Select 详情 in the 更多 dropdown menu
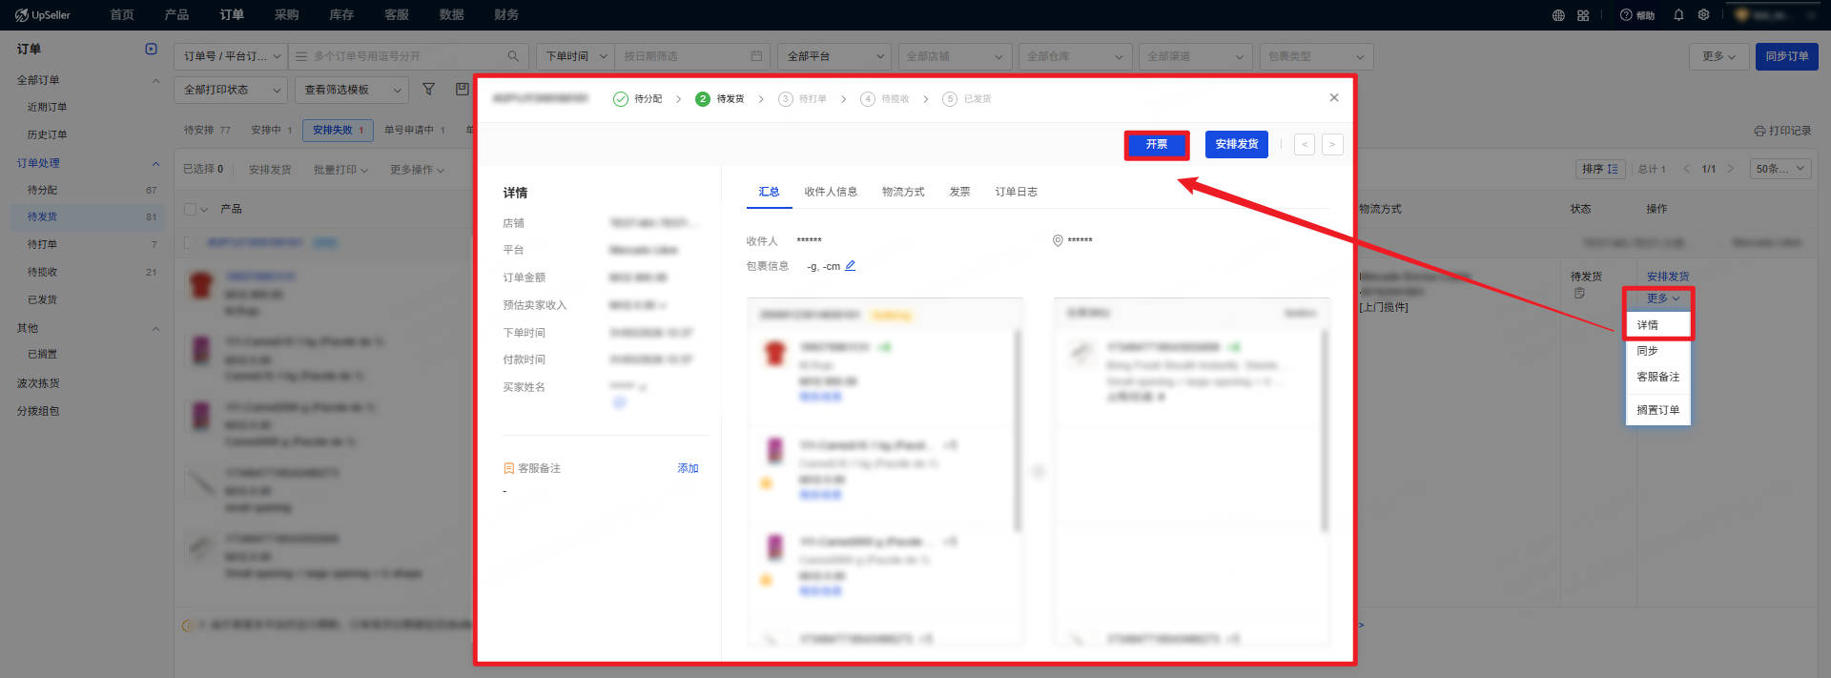The height and width of the screenshot is (678, 1831). [1658, 325]
